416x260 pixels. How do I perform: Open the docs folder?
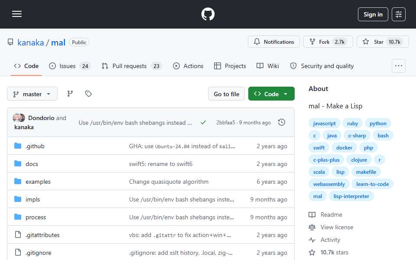[32, 164]
